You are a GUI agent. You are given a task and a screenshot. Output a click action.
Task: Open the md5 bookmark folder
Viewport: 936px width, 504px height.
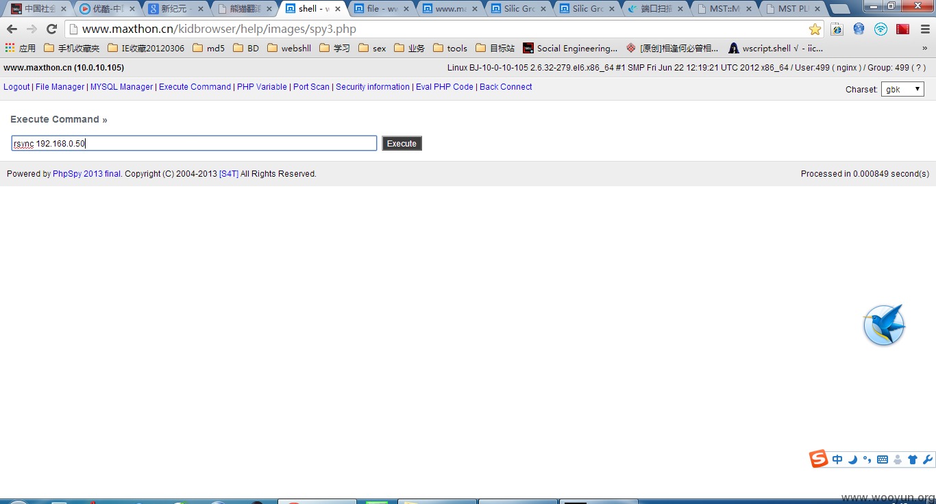[208, 48]
